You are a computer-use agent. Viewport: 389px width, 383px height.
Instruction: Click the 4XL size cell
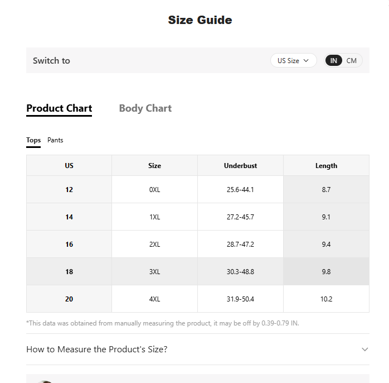(154, 299)
